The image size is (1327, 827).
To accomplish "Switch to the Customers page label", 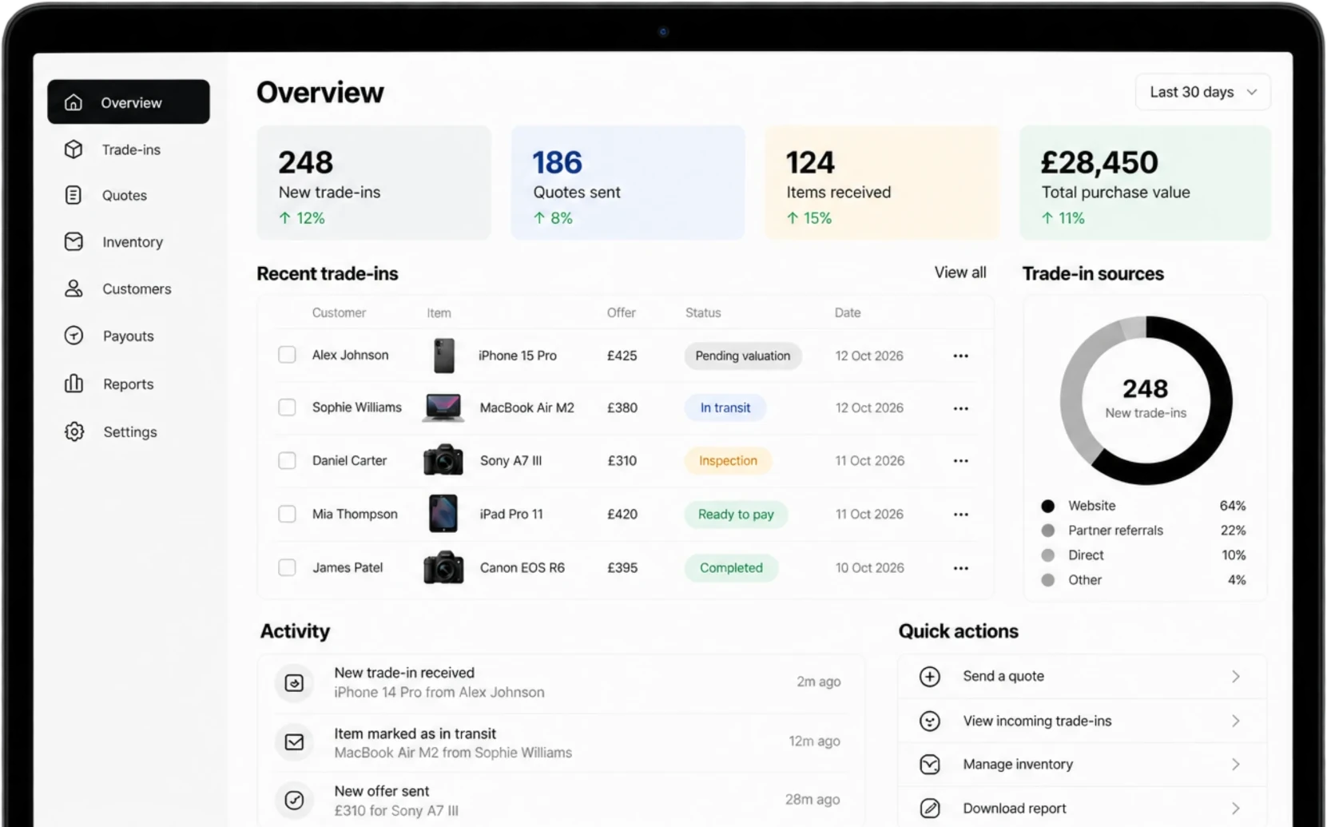I will (x=137, y=288).
